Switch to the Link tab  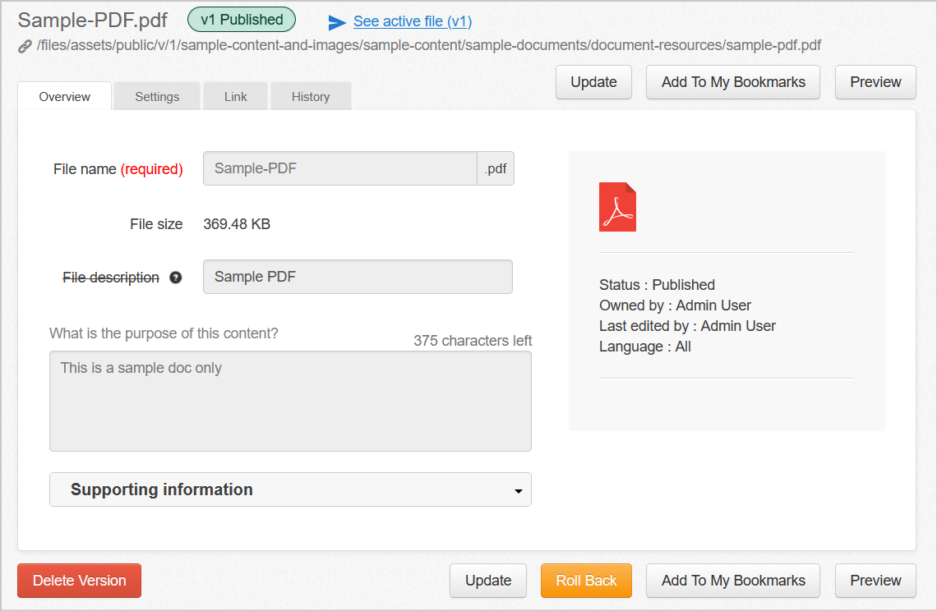pos(235,96)
